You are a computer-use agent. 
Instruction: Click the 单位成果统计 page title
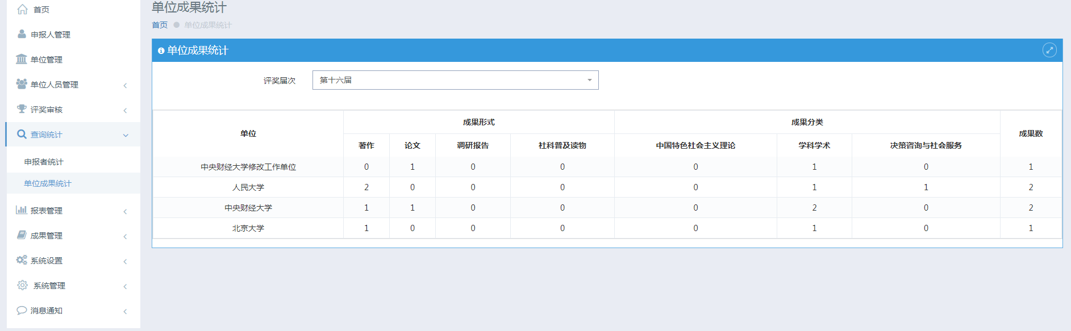pos(189,7)
